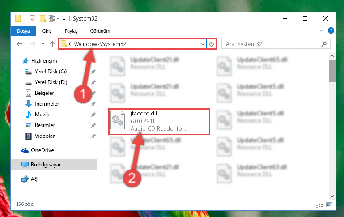Click Properties icon in quick access toolbar
The width and height of the screenshot is (344, 217).
point(33,19)
